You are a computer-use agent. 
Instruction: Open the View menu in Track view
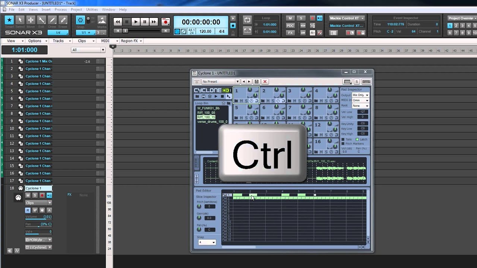[13, 41]
